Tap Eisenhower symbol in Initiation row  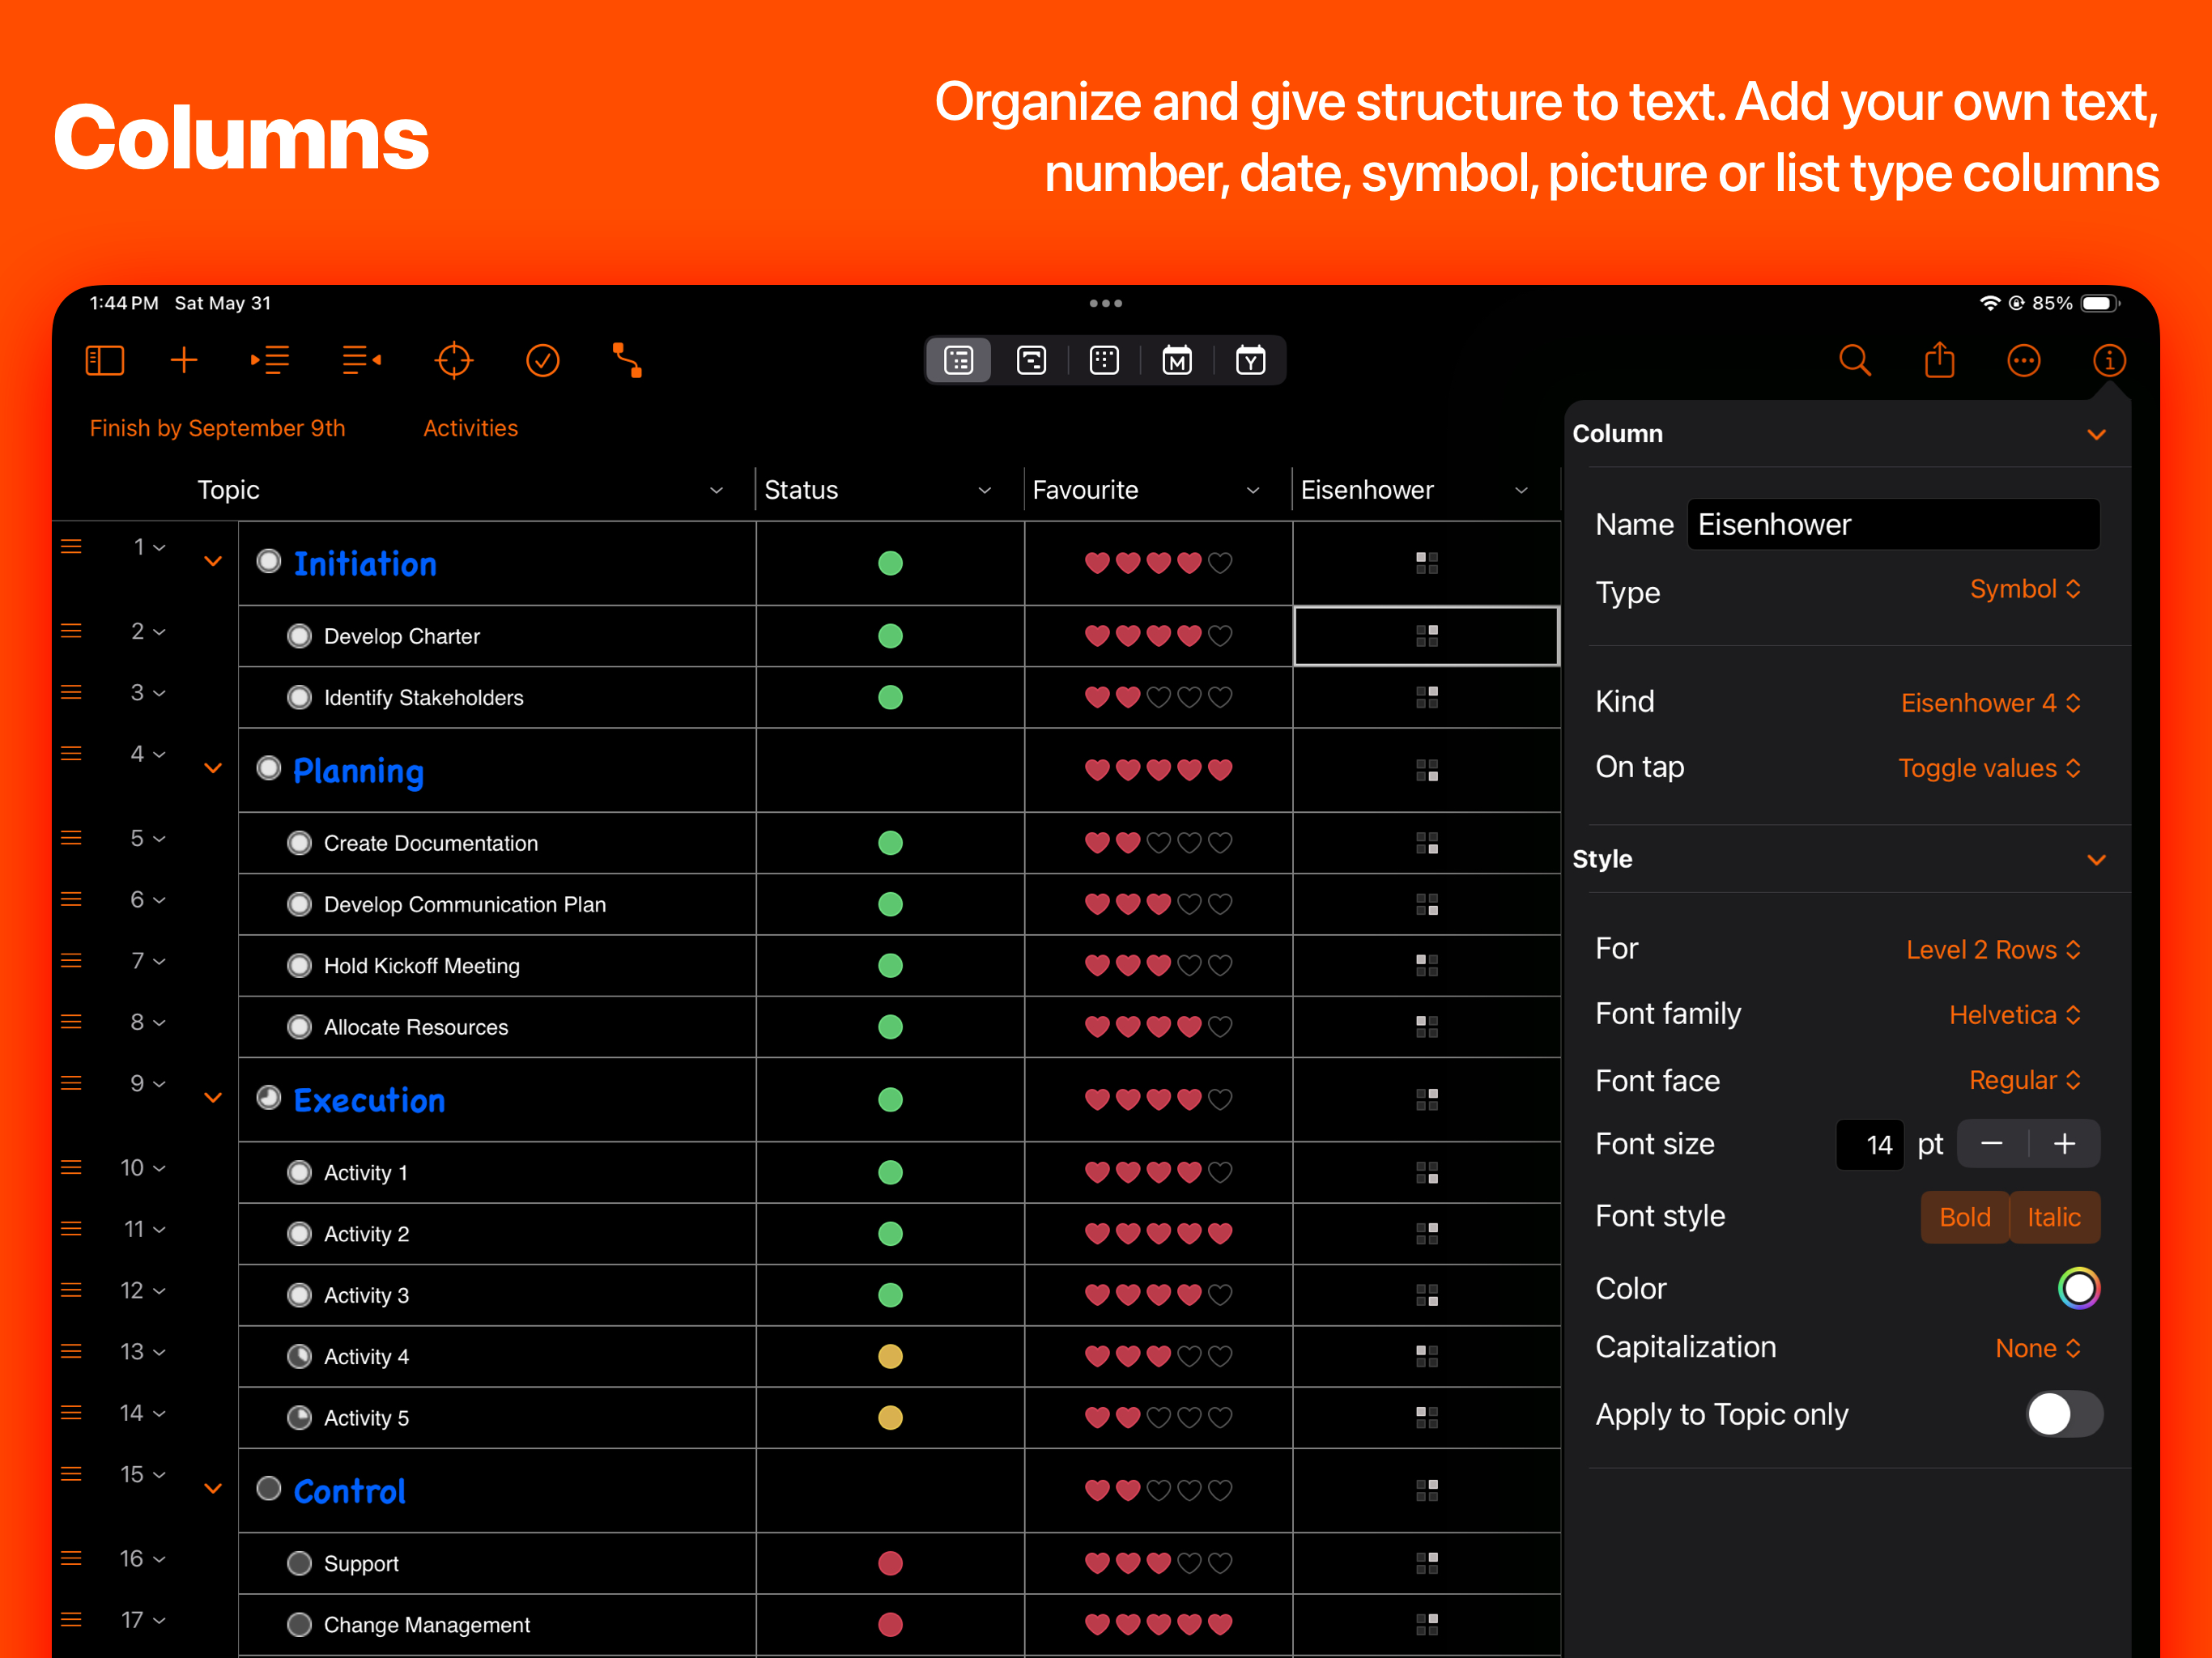pyautogui.click(x=1427, y=563)
